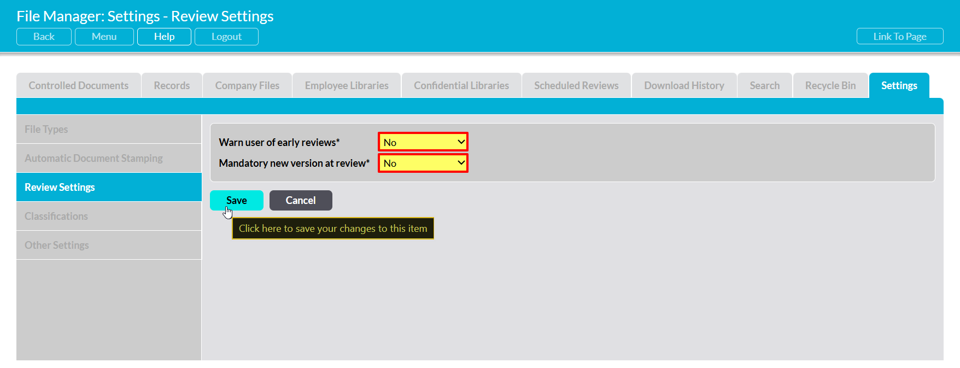The image size is (960, 368).
Task: Open the Confidential Libraries tab
Action: (461, 85)
